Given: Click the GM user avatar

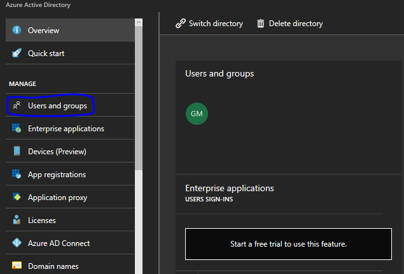Looking at the screenshot, I should click(197, 114).
